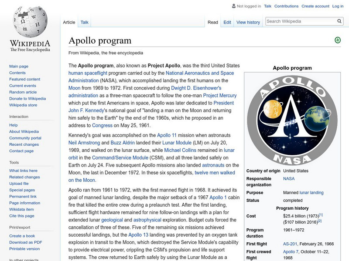Follow the AS-201 first flight link

click(290, 244)
